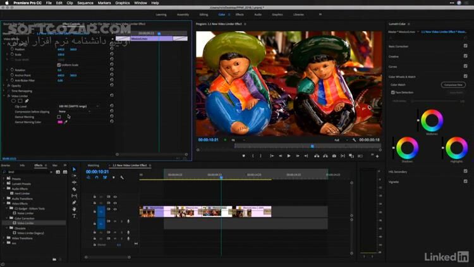
Task: Open the Sequence menu
Action: click(85, 3)
